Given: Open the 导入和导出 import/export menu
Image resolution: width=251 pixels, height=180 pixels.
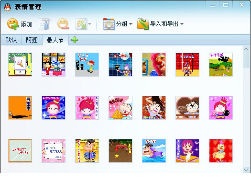Looking at the screenshot, I should [x=160, y=24].
